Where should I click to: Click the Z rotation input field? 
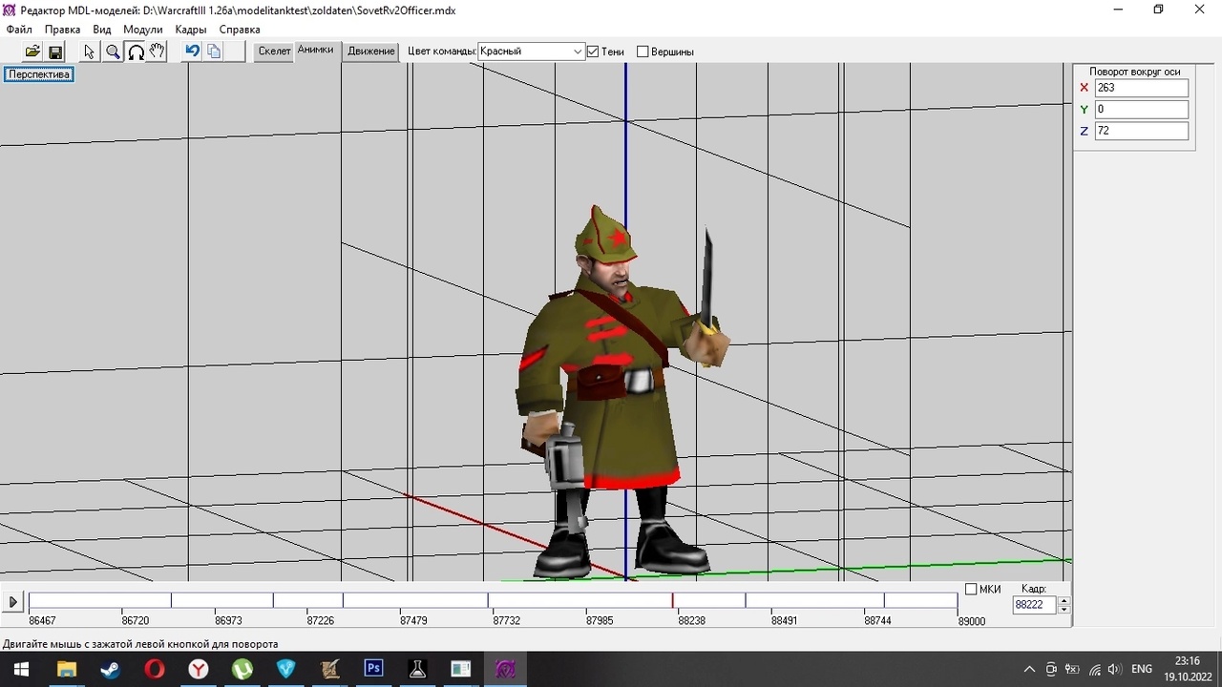(1142, 131)
